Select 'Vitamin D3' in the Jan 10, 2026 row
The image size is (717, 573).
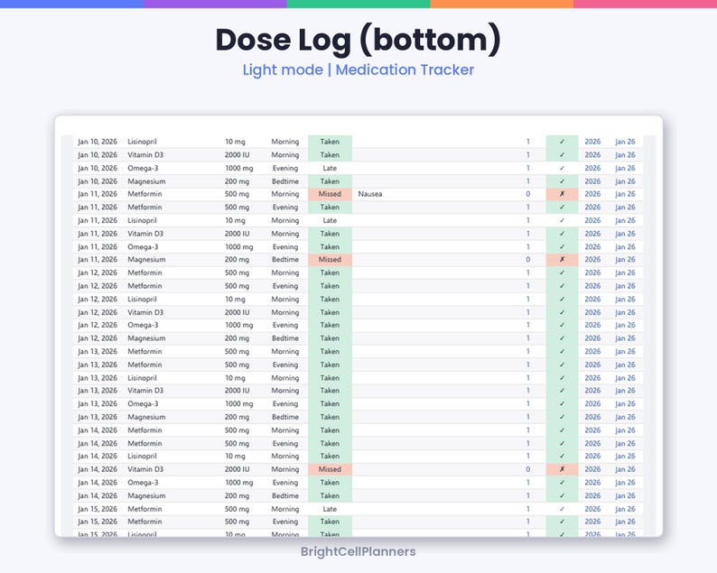pyautogui.click(x=145, y=155)
